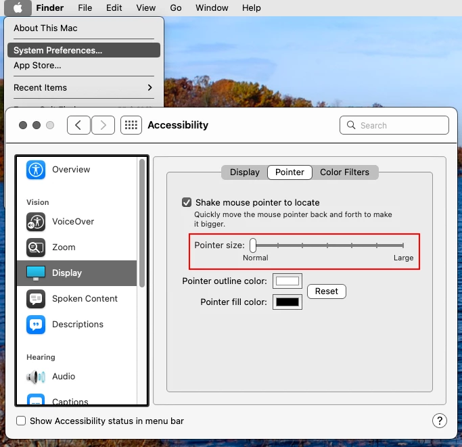Click the 'Normal' slider start label
This screenshot has width=462, height=447.
coord(256,258)
